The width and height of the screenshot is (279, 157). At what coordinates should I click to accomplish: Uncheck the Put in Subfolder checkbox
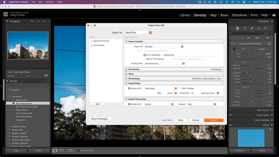(144, 55)
